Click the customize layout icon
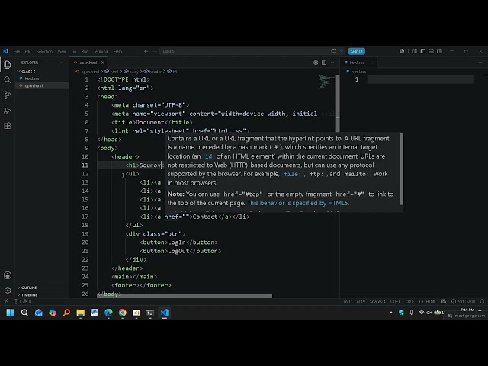This screenshot has height=366, width=488. click(414, 51)
